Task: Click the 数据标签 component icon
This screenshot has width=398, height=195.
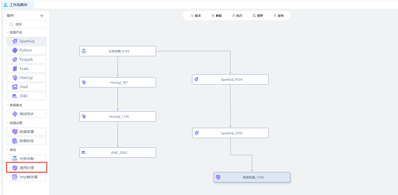Action: click(15, 141)
